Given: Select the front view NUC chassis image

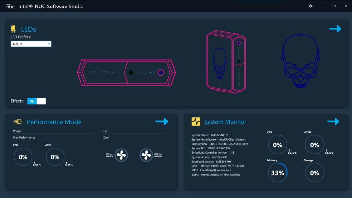Looking at the screenshot, I should click(126, 72).
